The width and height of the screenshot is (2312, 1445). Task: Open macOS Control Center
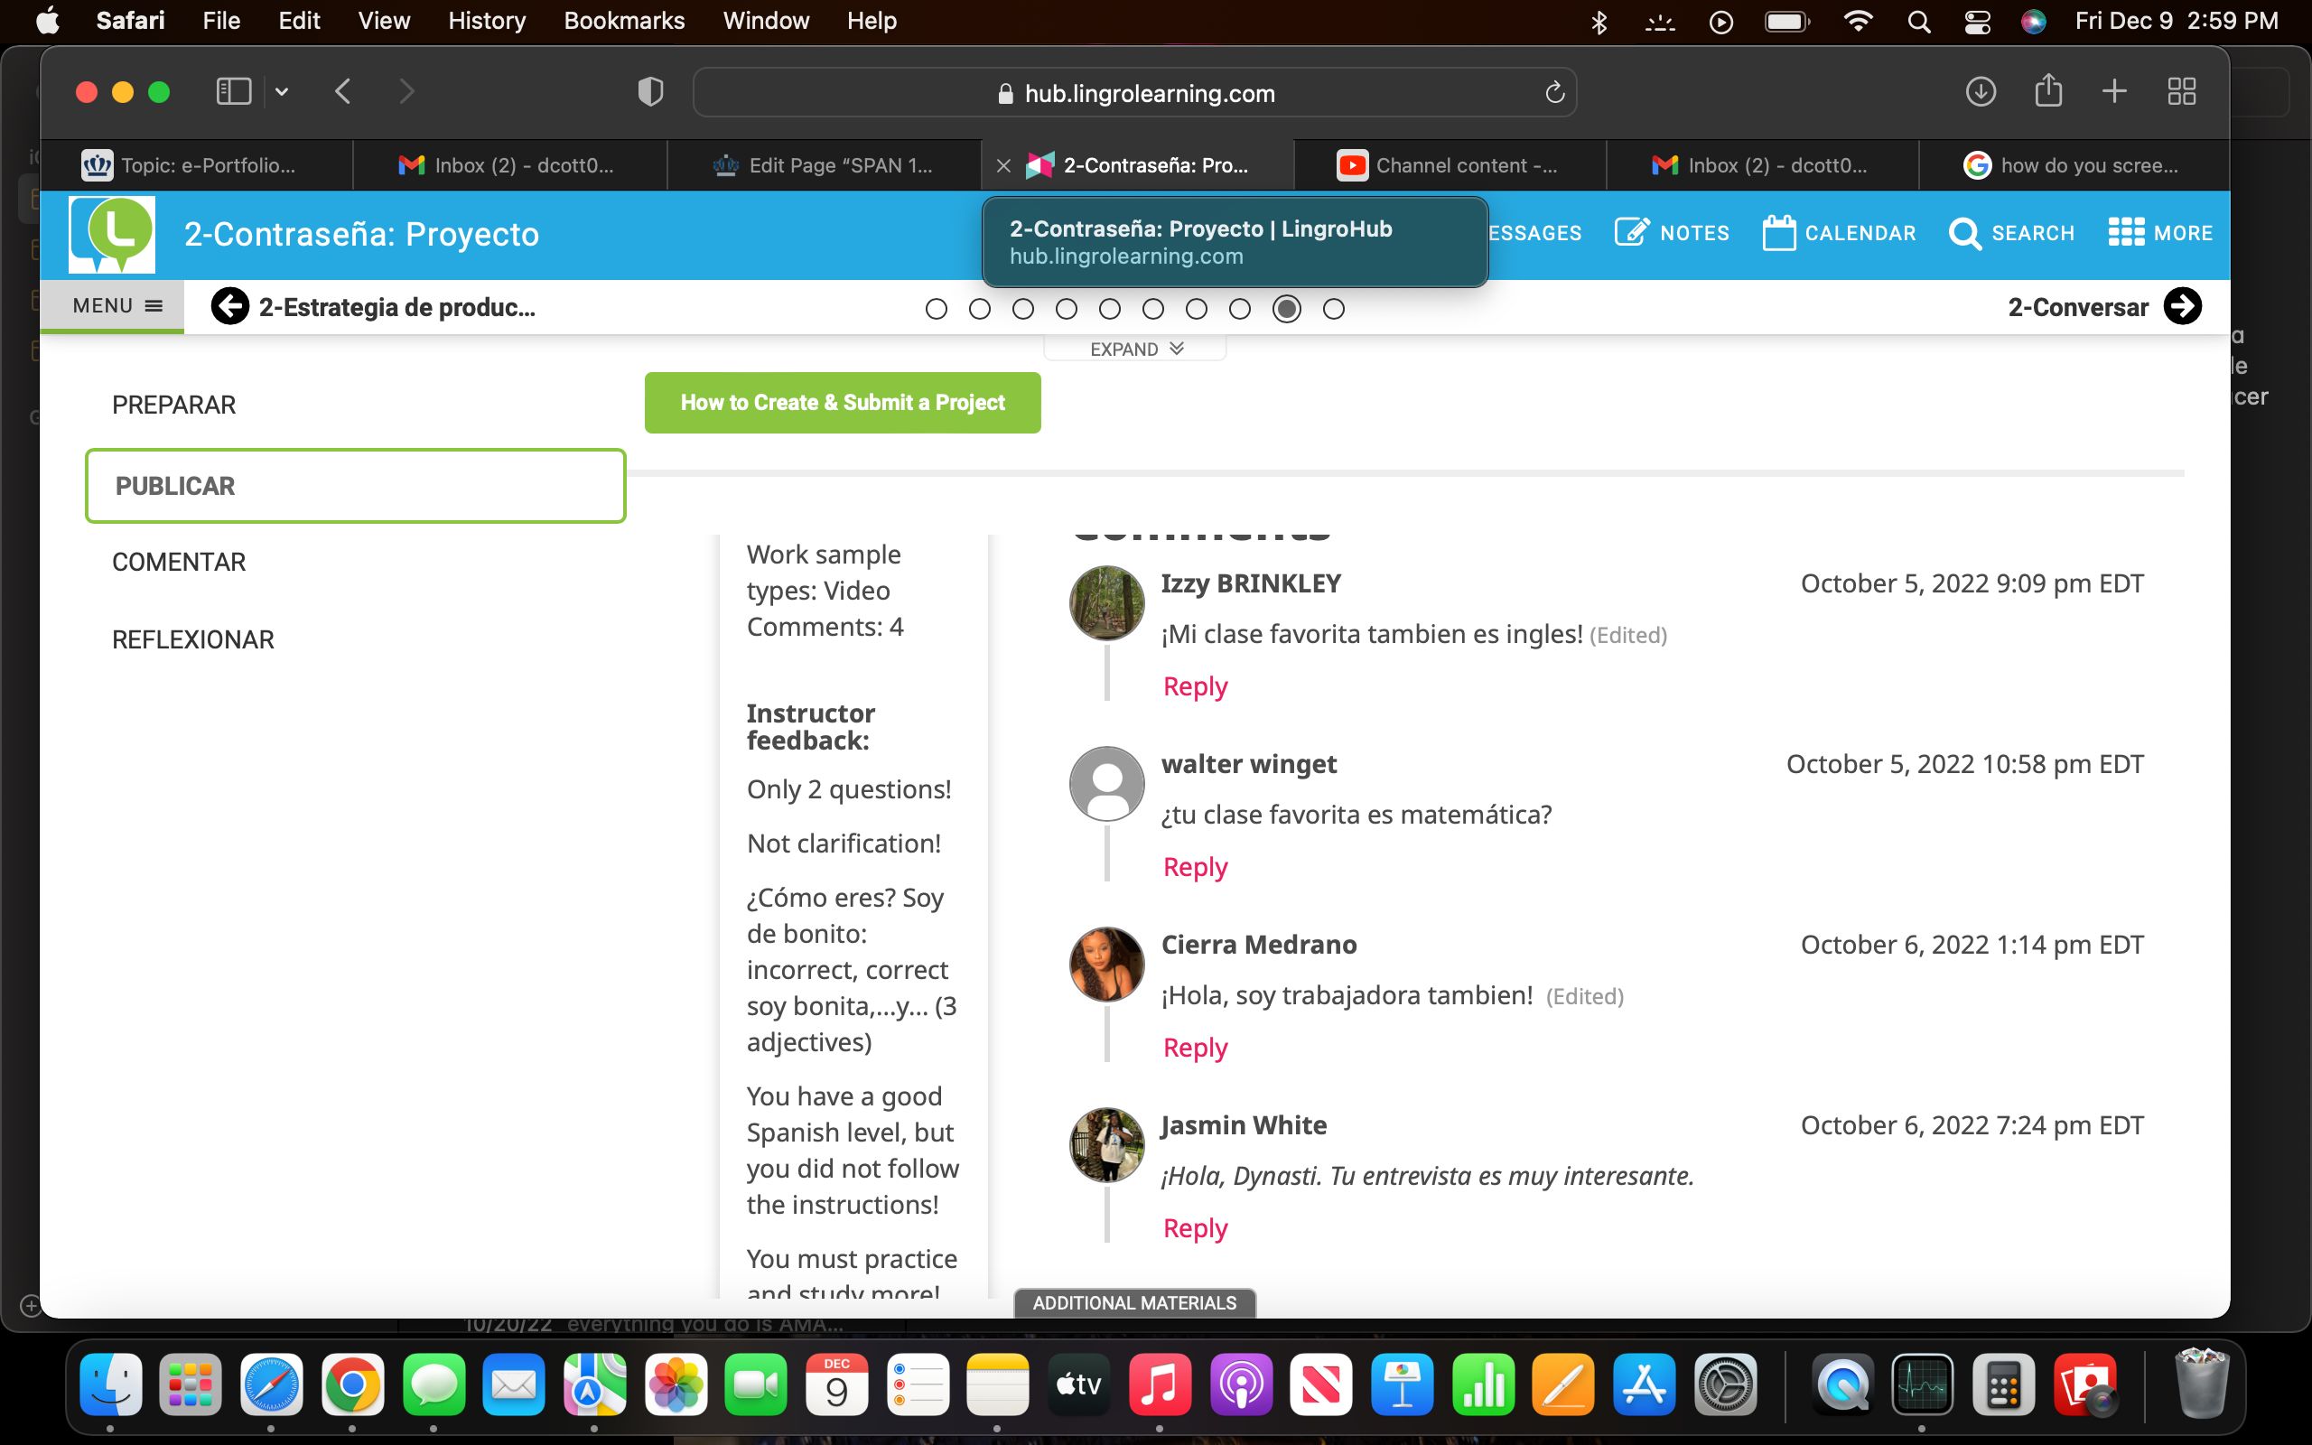click(1977, 21)
